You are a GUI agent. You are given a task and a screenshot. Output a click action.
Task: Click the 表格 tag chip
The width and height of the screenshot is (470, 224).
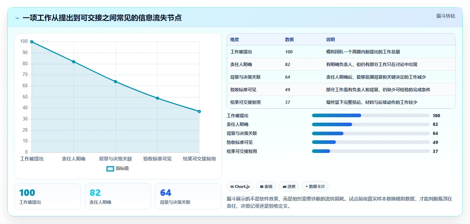[266, 186]
